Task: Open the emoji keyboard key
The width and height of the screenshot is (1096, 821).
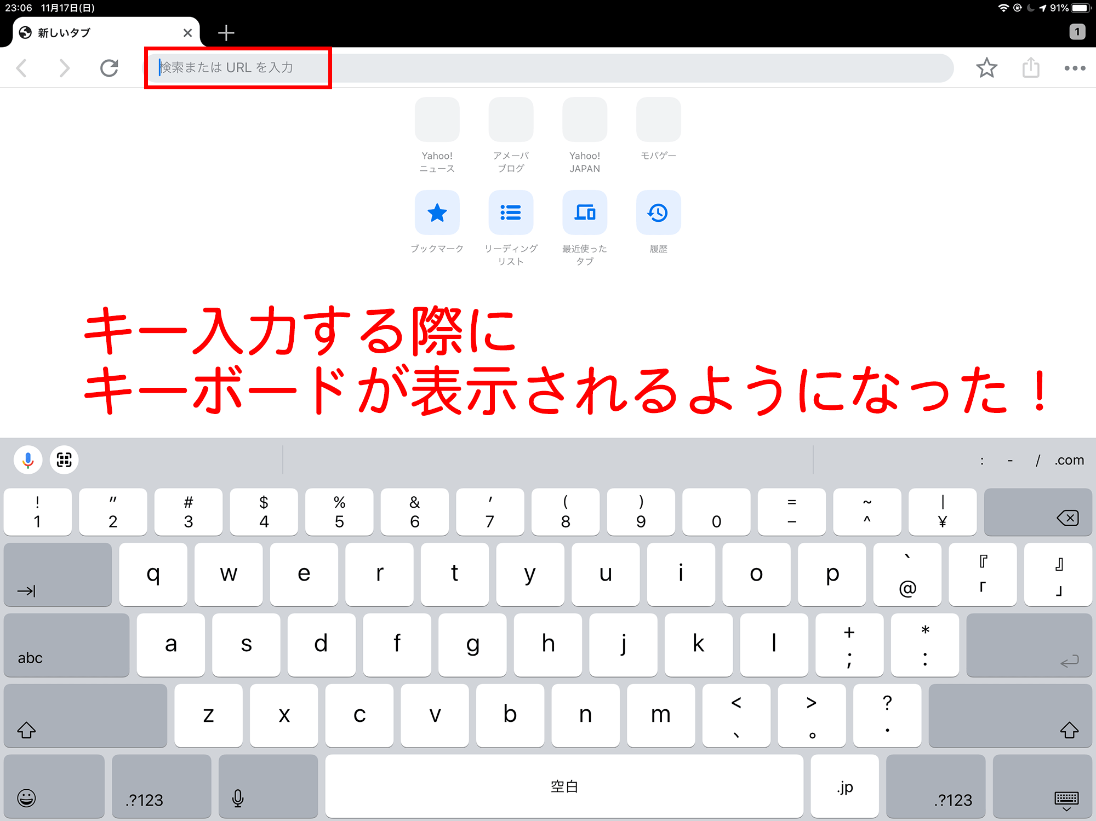Action: pyautogui.click(x=54, y=786)
